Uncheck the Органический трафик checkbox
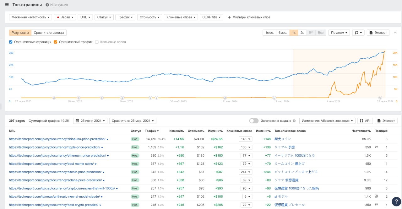The height and width of the screenshot is (209, 402). [56, 42]
